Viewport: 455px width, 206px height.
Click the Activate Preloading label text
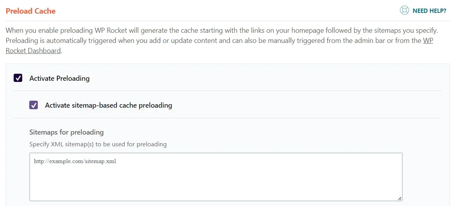click(x=60, y=78)
